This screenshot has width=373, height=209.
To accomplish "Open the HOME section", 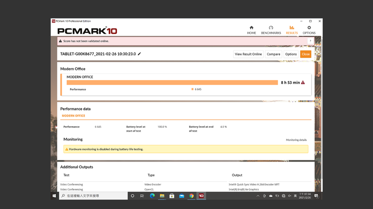I will point(251,30).
